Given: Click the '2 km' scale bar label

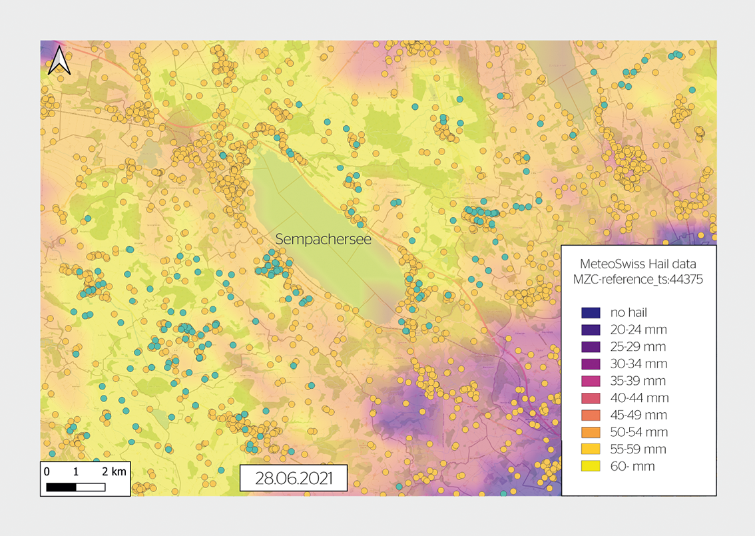Looking at the screenshot, I should tap(114, 471).
